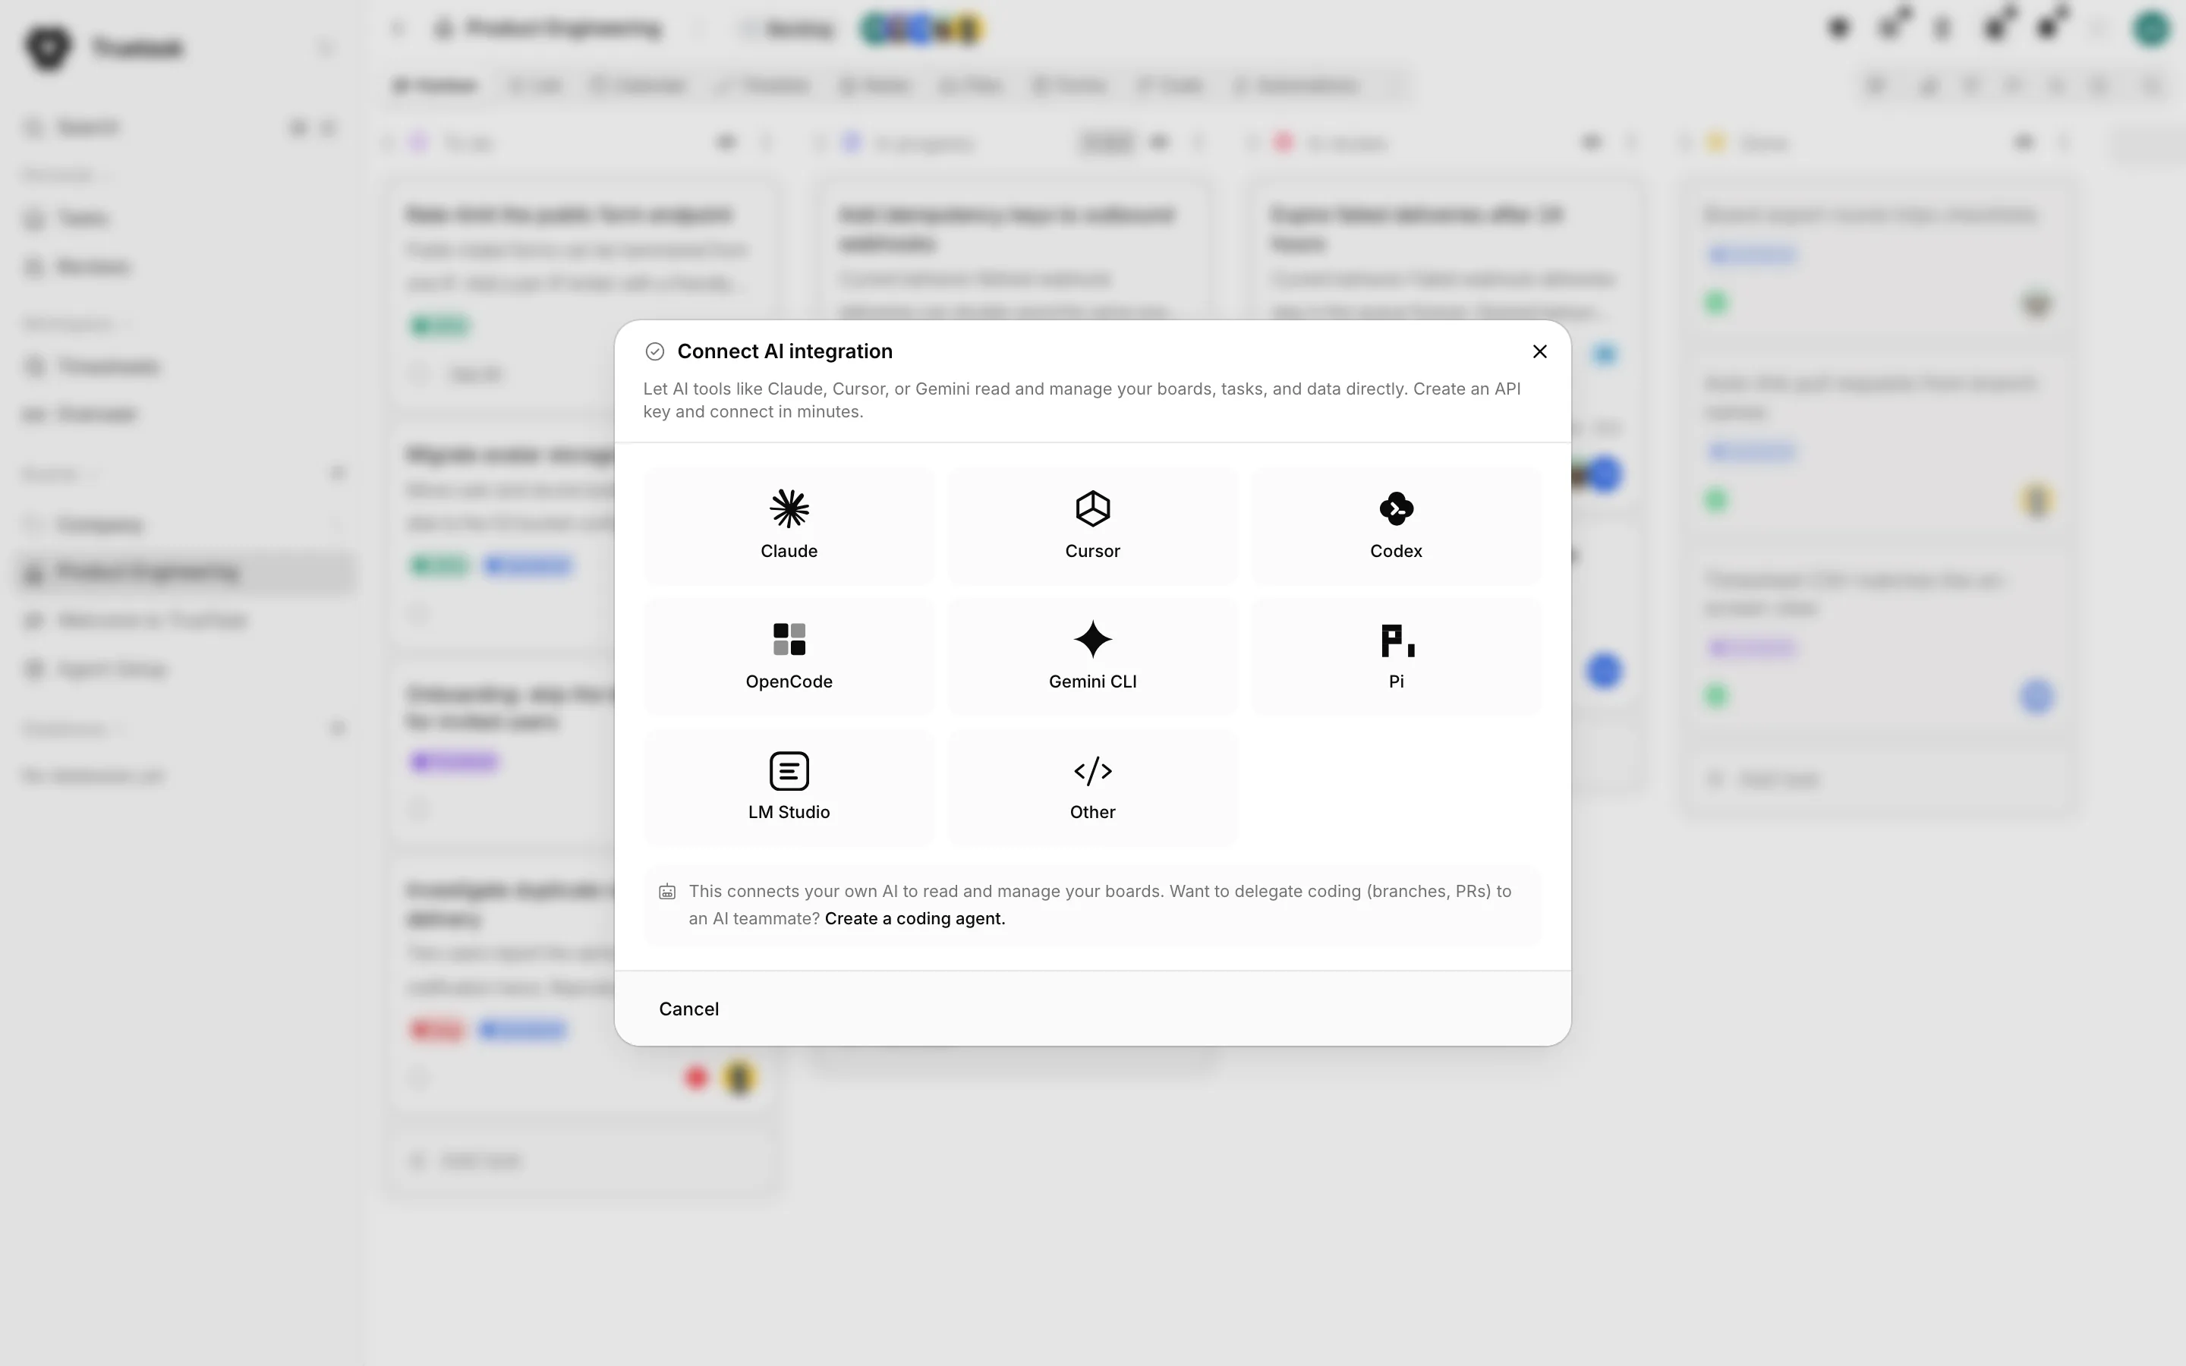This screenshot has width=2186, height=1366.
Task: Select the Claude integration card
Action: click(x=789, y=526)
